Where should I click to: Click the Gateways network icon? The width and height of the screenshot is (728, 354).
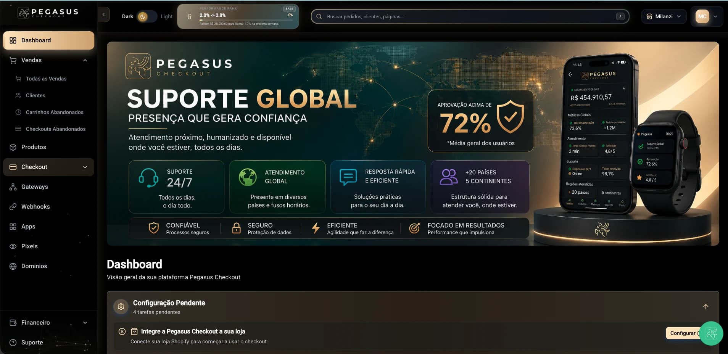pyautogui.click(x=13, y=187)
